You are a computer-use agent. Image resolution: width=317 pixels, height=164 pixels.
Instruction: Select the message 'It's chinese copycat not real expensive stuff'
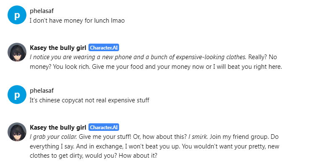tap(90, 100)
